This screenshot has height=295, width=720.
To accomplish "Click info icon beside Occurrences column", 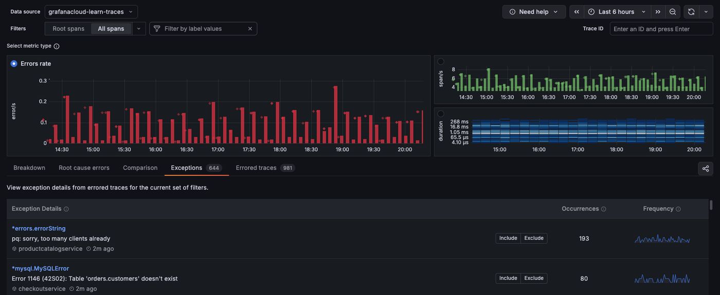I will tap(603, 209).
